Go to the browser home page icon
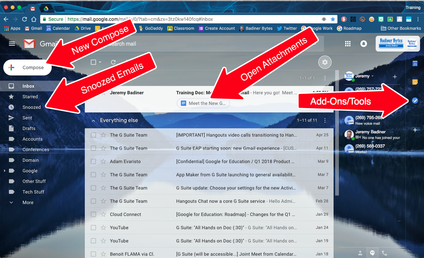The width and height of the screenshot is (424, 258). point(34,19)
